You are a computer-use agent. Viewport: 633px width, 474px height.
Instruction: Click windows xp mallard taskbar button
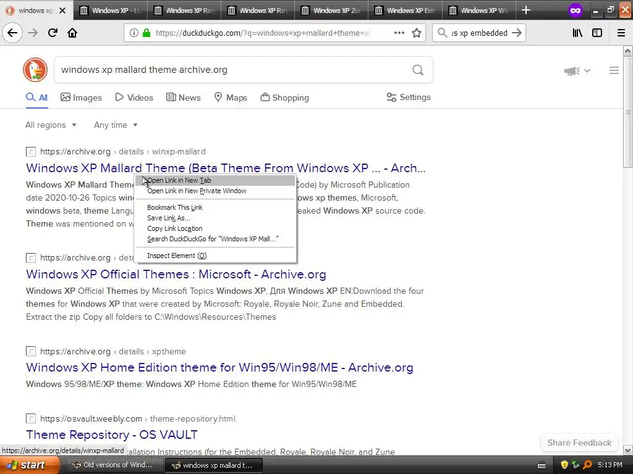click(213, 465)
